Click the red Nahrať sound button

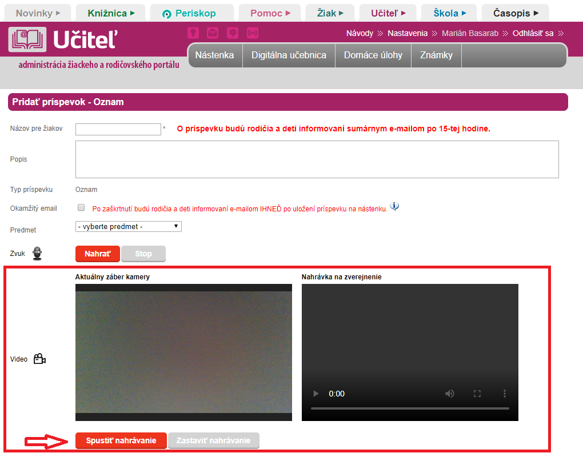[97, 254]
